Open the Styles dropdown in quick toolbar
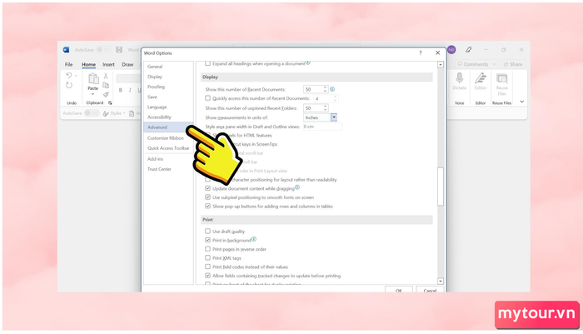Viewport: 583px width, 334px height. [124, 113]
